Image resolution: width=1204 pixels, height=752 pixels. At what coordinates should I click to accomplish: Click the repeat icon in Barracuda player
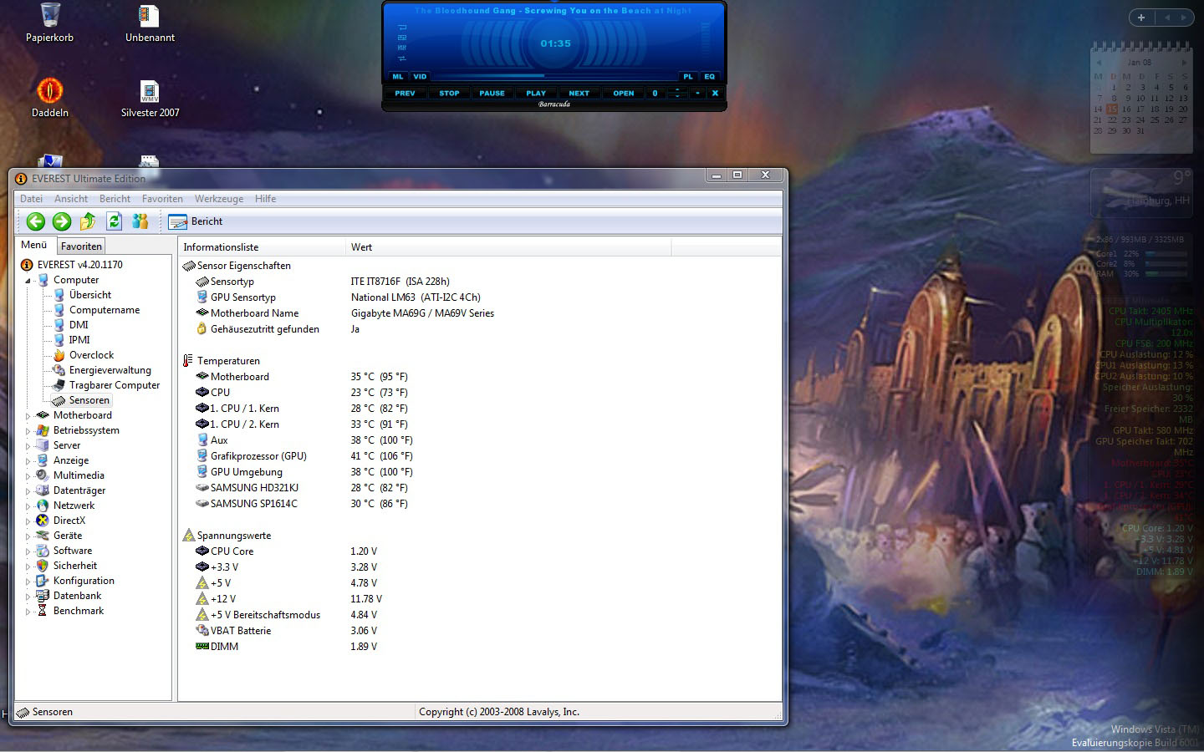click(x=402, y=28)
